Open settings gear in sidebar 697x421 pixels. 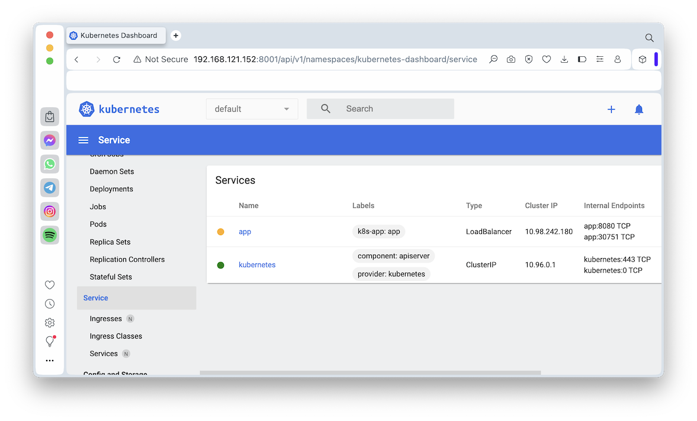50,323
